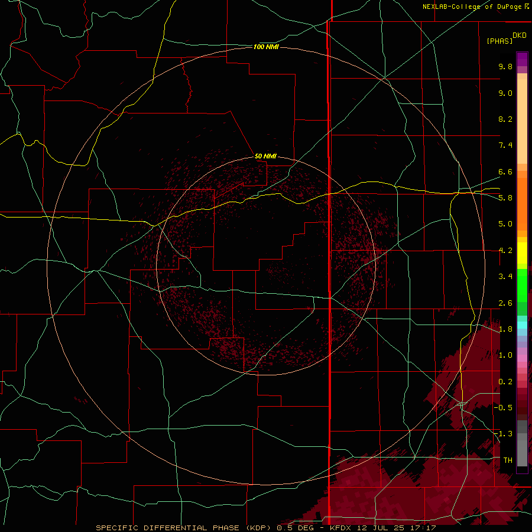Click the 9.8 value on the color scale
532x532 pixels.
pyautogui.click(x=505, y=66)
